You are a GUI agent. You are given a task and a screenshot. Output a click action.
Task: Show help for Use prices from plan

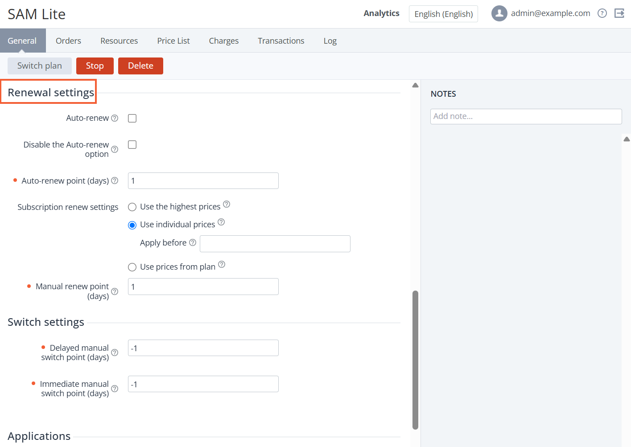point(222,264)
